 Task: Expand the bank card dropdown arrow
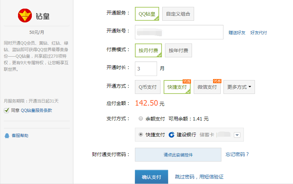(237, 135)
